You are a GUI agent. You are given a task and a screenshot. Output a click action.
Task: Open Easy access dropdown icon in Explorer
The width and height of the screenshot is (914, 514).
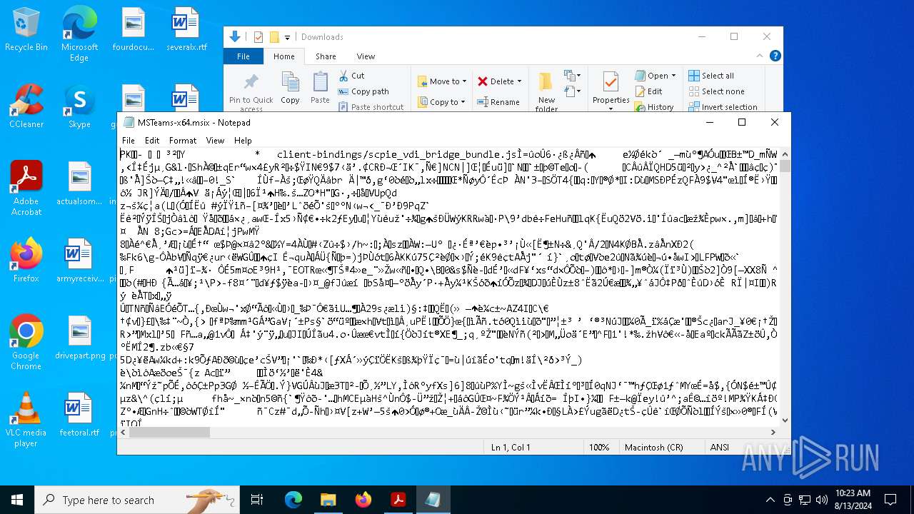click(x=572, y=91)
